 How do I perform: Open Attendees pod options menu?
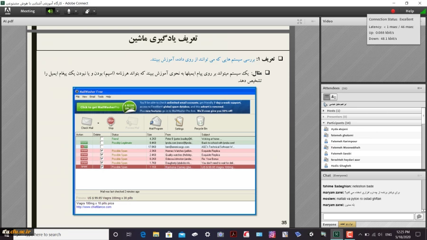(x=420, y=88)
